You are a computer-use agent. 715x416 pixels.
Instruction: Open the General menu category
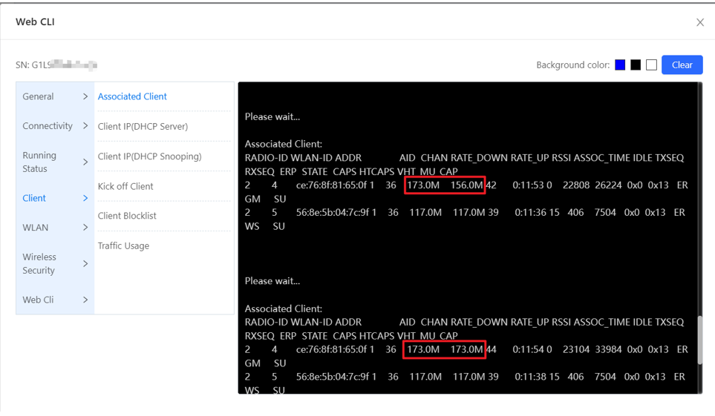(39, 96)
